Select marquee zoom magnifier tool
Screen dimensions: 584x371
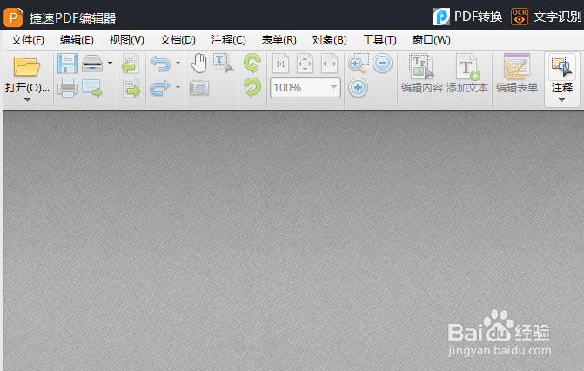click(359, 63)
